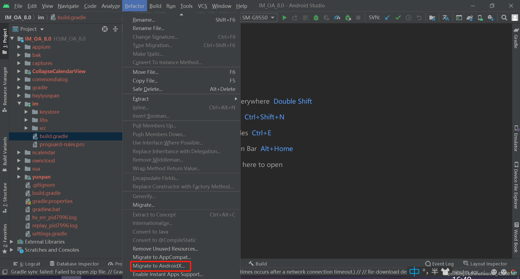The width and height of the screenshot is (520, 279).
Task: Toggle the Project tool window tab
Action: click(x=5, y=41)
